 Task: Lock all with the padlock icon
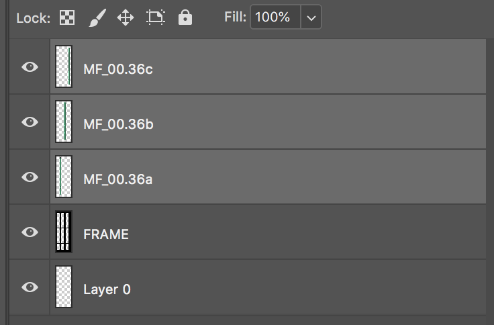tap(185, 17)
